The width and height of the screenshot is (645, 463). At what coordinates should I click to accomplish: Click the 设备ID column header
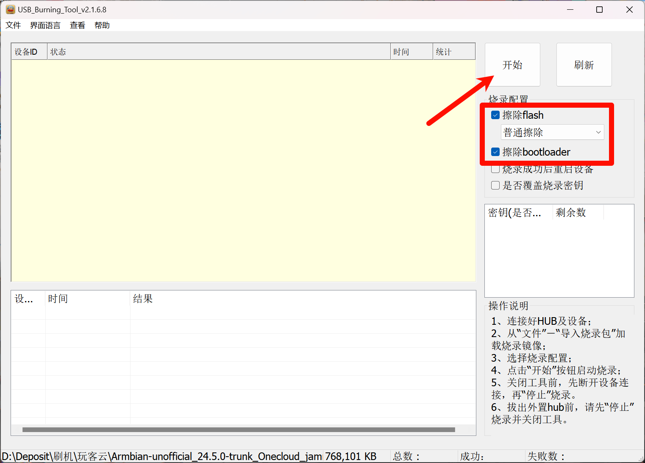coord(29,52)
